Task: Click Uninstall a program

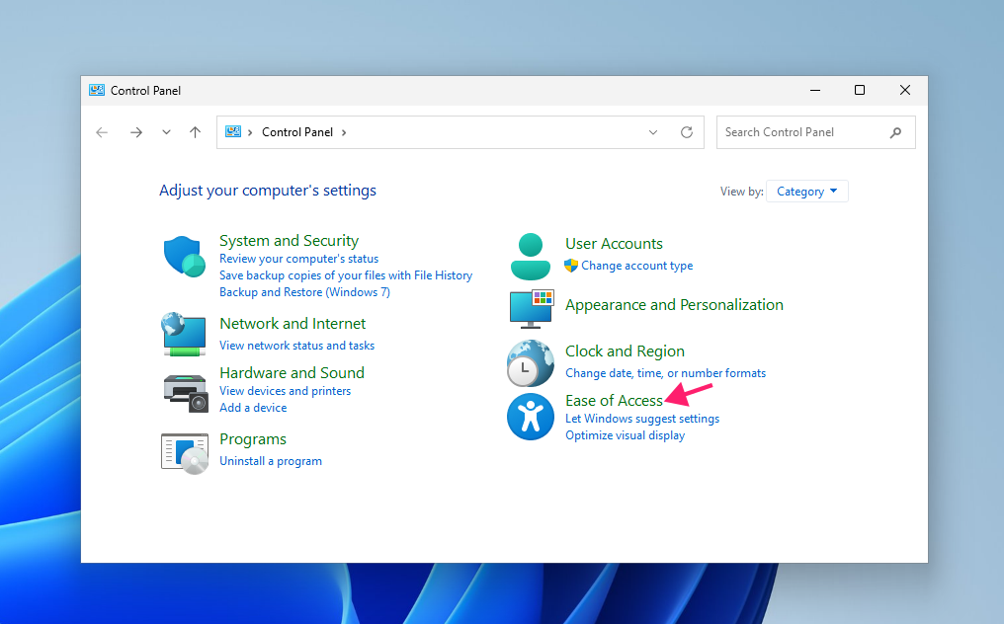Action: click(x=271, y=461)
